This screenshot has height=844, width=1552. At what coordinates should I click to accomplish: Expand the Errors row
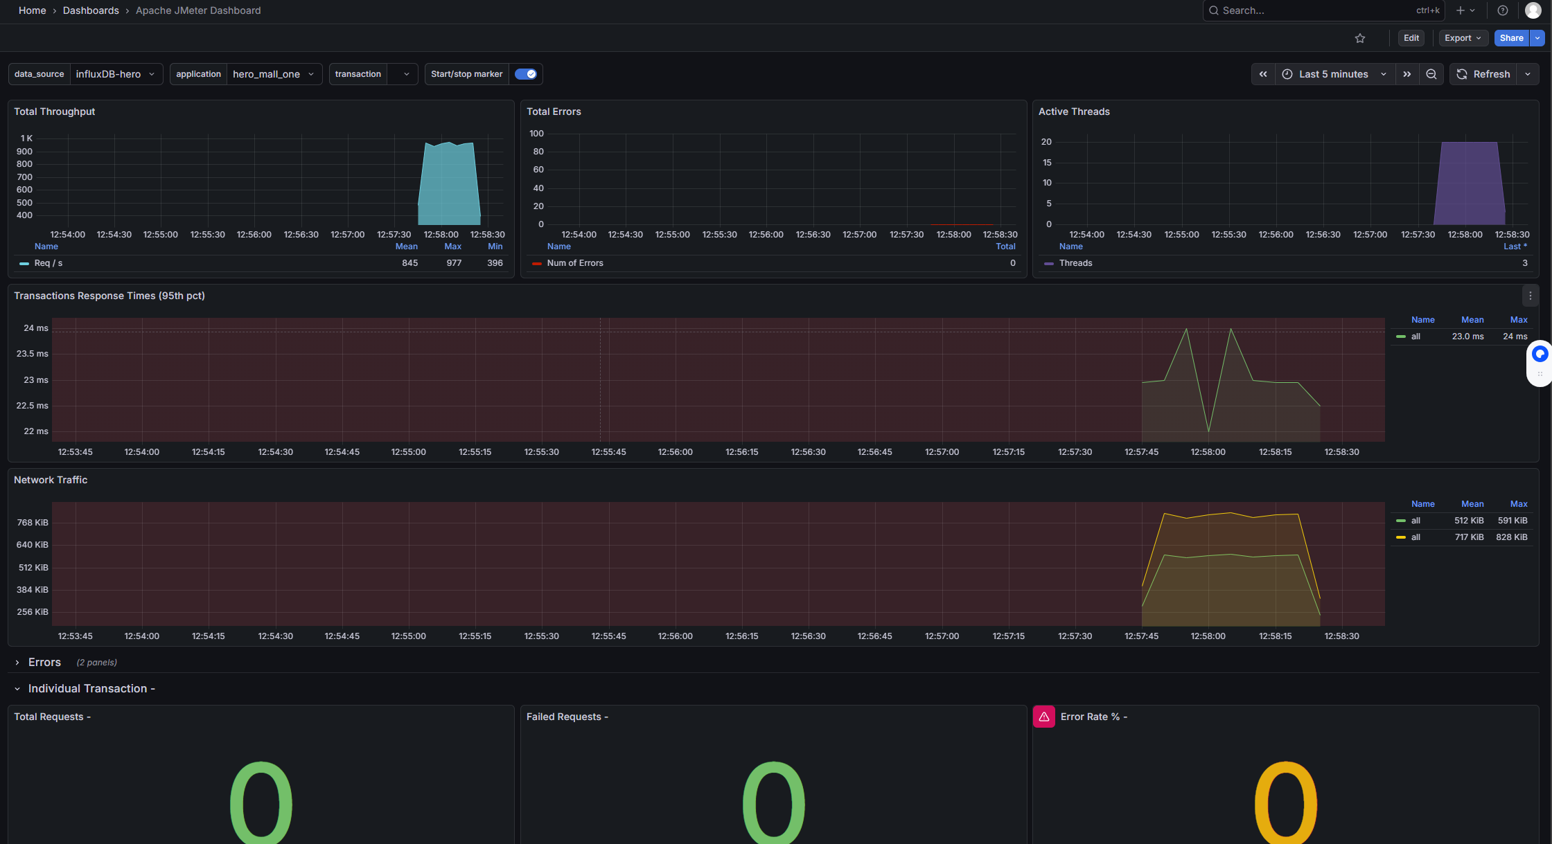[x=44, y=662]
